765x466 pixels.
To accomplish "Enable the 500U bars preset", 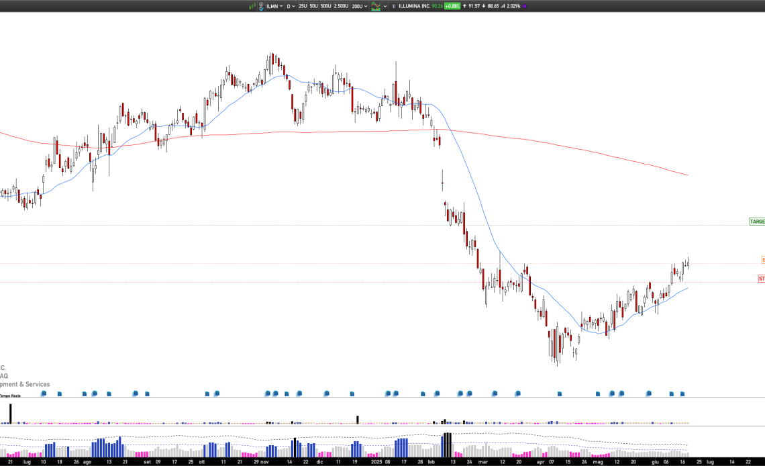I will (x=325, y=6).
